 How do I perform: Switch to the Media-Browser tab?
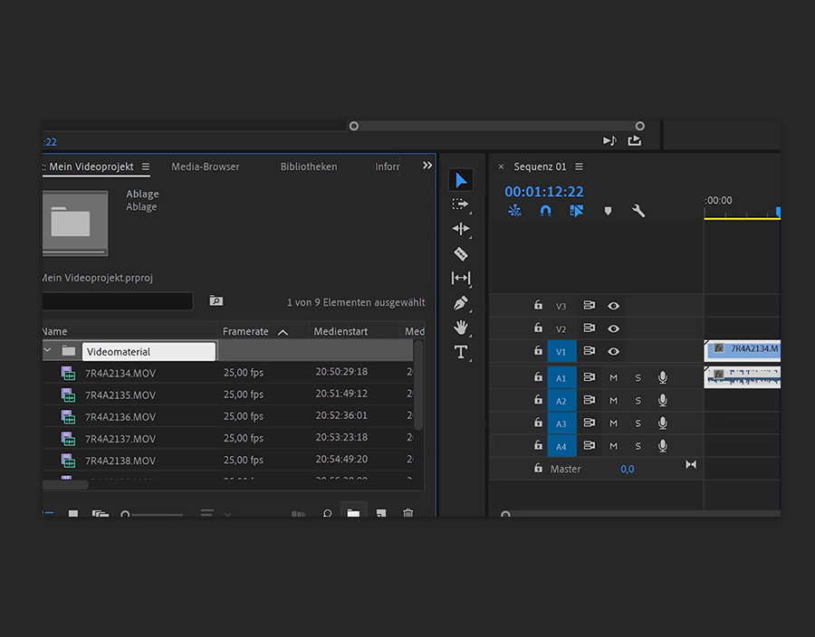(206, 166)
